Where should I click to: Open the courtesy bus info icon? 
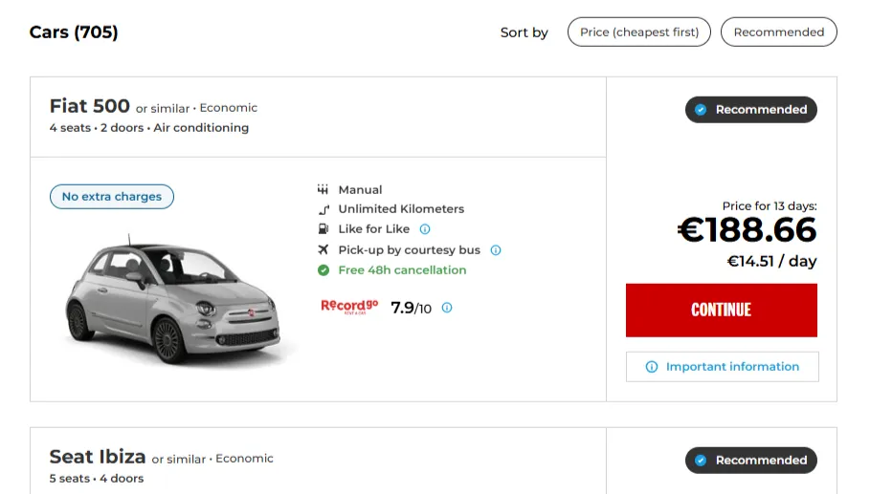point(496,250)
